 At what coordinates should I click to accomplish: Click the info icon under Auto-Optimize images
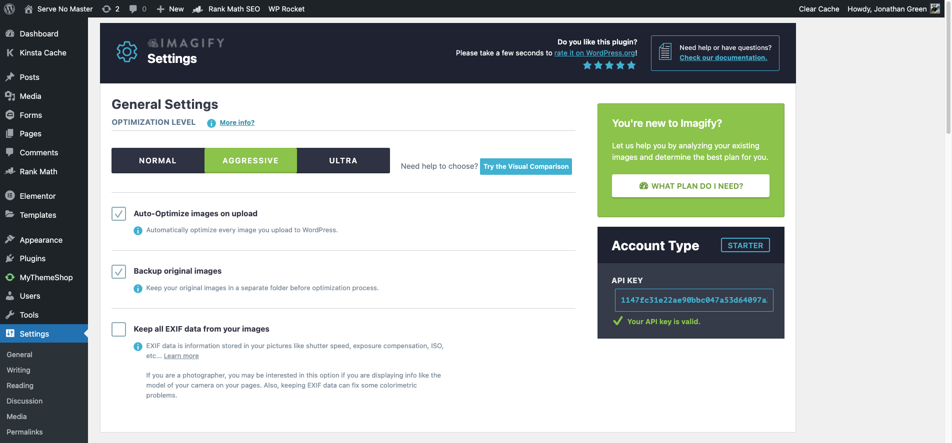138,231
